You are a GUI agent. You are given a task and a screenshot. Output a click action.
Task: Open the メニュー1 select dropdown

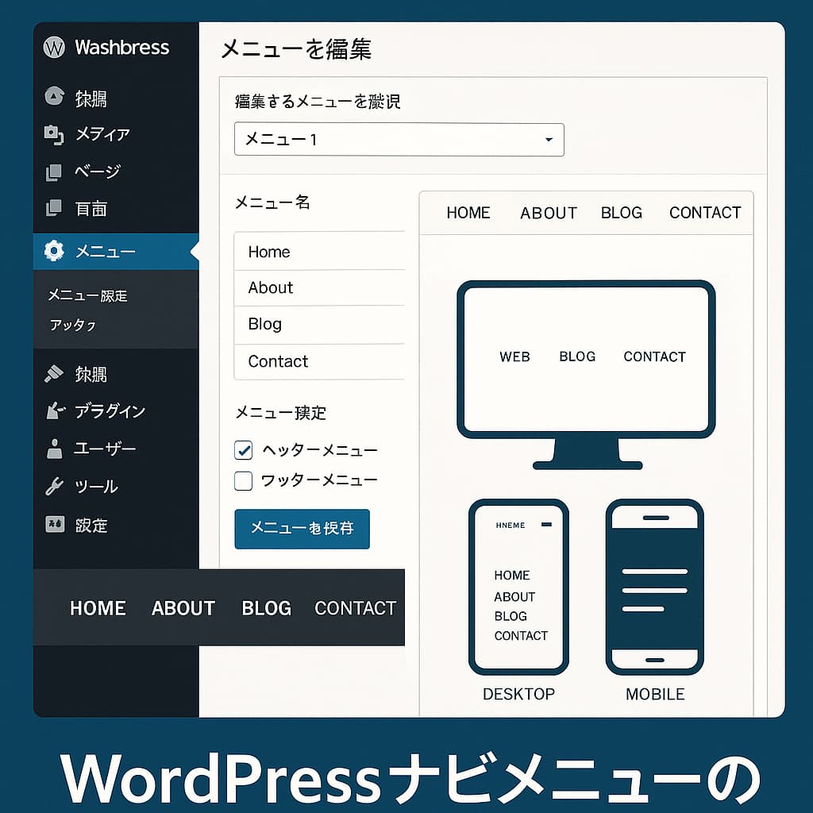tap(399, 140)
